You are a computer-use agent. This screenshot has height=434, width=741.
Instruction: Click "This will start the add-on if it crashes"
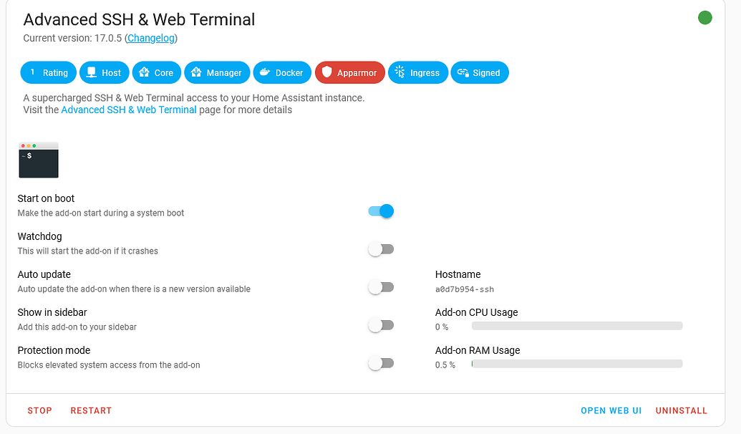click(88, 251)
